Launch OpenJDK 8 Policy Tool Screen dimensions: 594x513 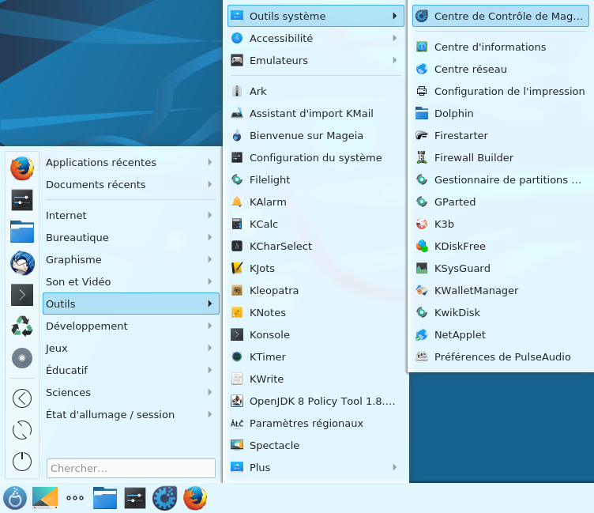point(316,401)
